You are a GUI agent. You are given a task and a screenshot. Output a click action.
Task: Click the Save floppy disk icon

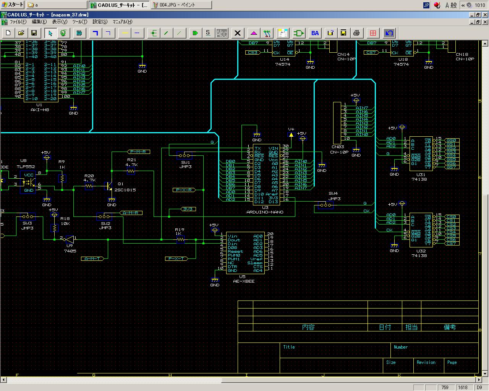point(34,33)
